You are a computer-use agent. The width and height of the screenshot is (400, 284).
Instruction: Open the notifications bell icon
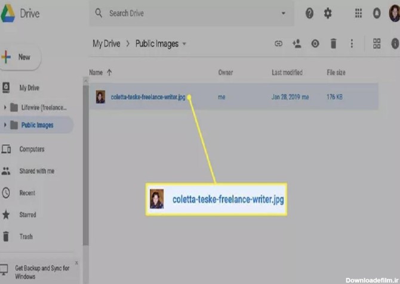pyautogui.click(x=377, y=13)
